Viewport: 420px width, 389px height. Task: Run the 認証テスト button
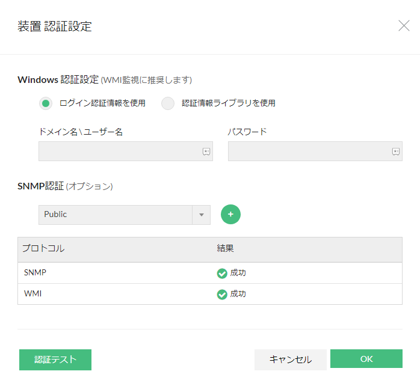(x=55, y=360)
